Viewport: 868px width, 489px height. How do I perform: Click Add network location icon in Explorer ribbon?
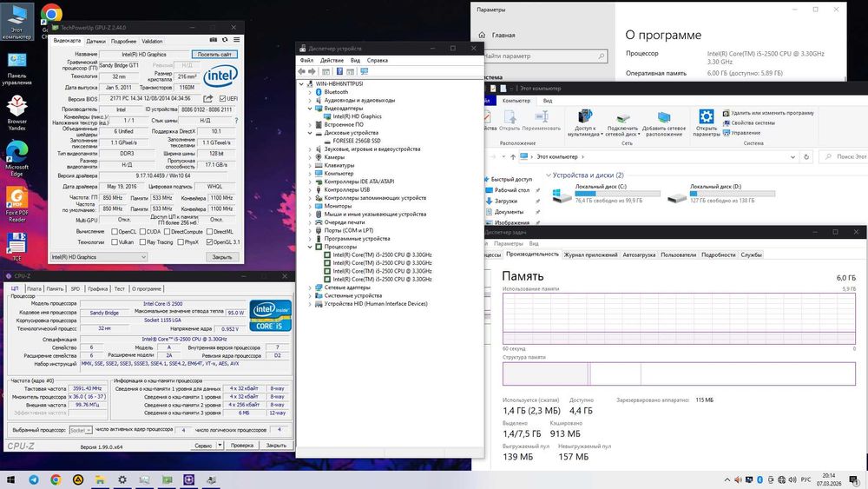[x=664, y=123]
